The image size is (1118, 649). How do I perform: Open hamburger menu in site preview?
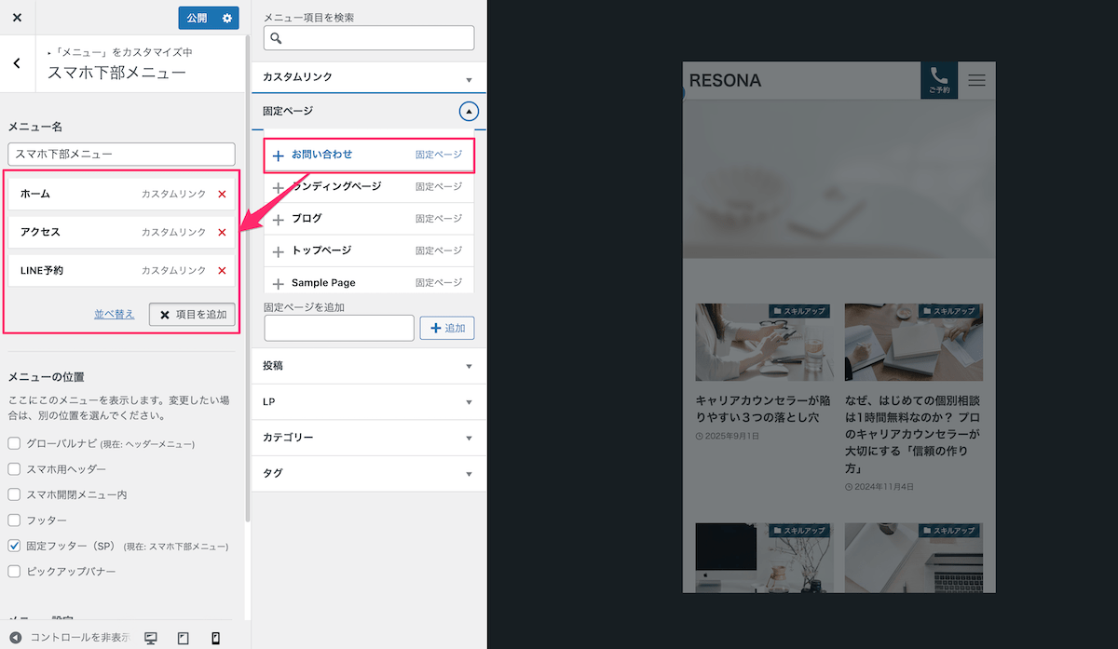[x=976, y=80]
